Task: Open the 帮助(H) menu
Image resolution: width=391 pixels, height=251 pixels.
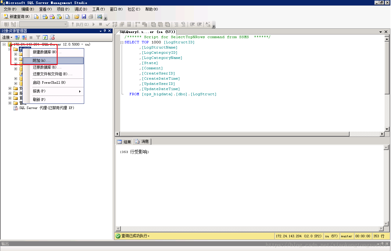Action: point(152,9)
